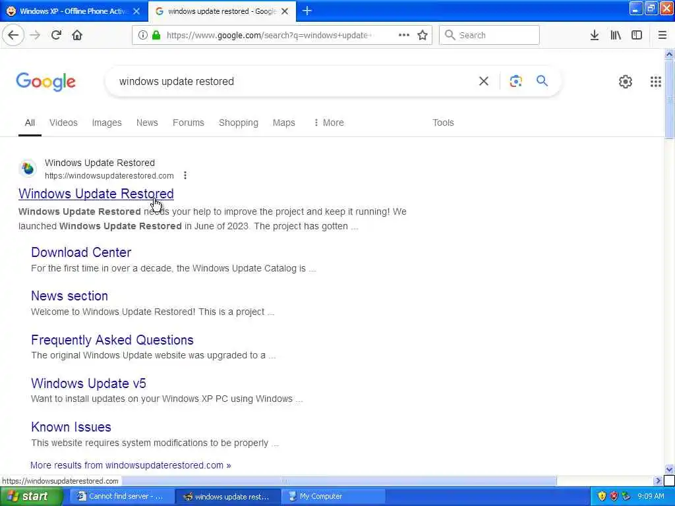Open the Frequently Asked Questions sitelink
The width and height of the screenshot is (675, 506).
[112, 340]
